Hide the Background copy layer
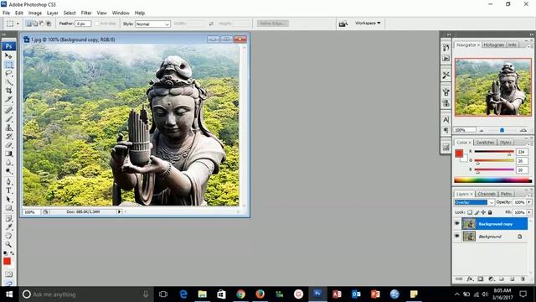536x302 pixels. tap(457, 224)
